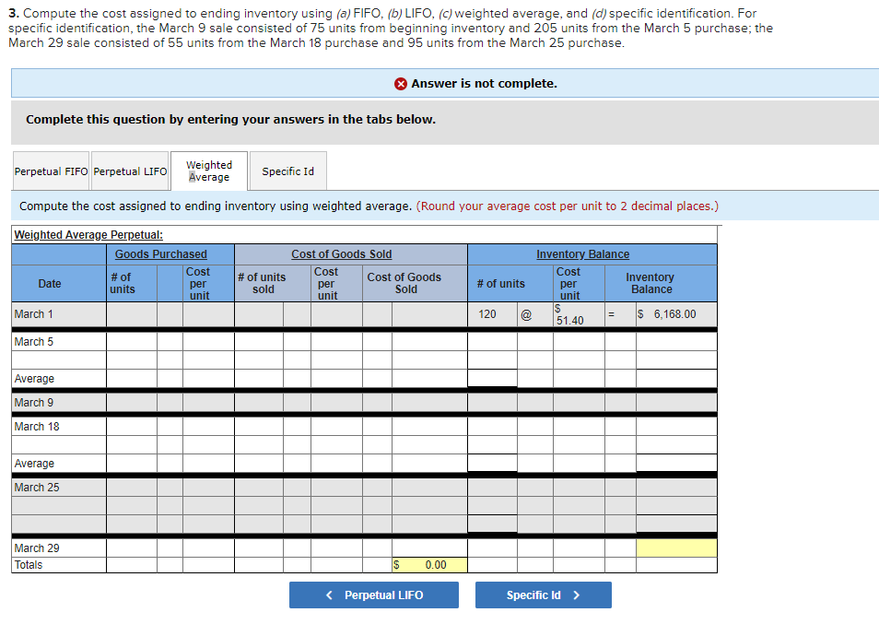Enter units purchased for March 5
The width and height of the screenshot is (879, 636).
click(129, 340)
